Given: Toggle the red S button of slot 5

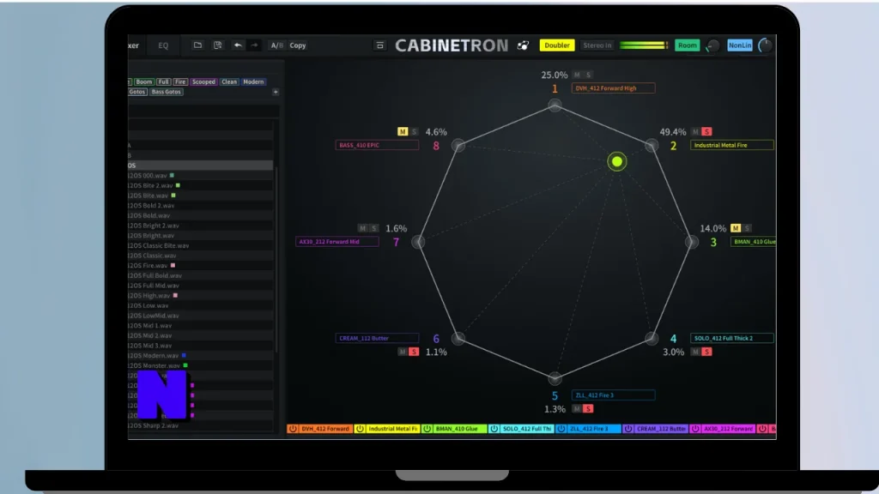Looking at the screenshot, I should click(588, 409).
